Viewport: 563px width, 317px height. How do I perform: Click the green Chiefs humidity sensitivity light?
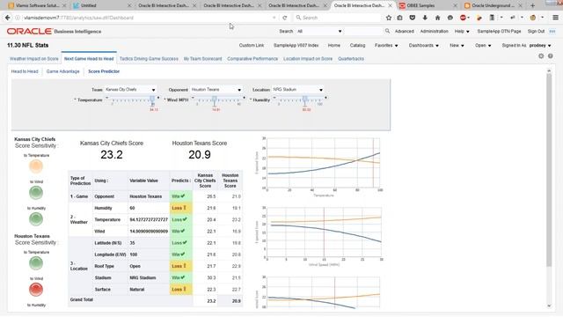36,219
